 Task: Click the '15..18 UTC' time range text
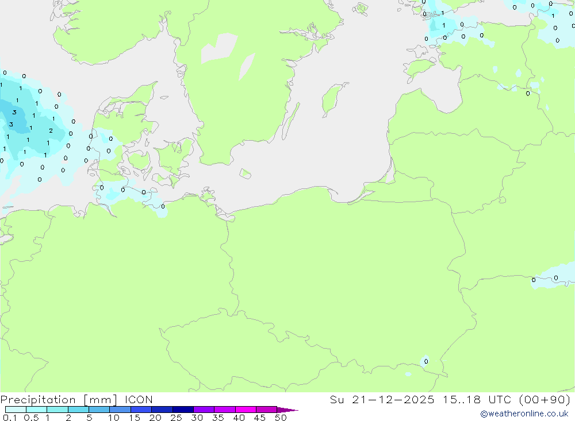point(477,399)
